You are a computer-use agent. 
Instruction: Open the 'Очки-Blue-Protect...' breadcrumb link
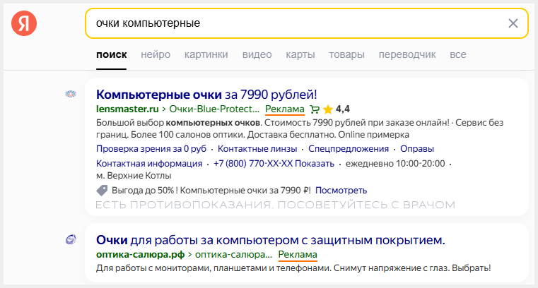tap(214, 109)
